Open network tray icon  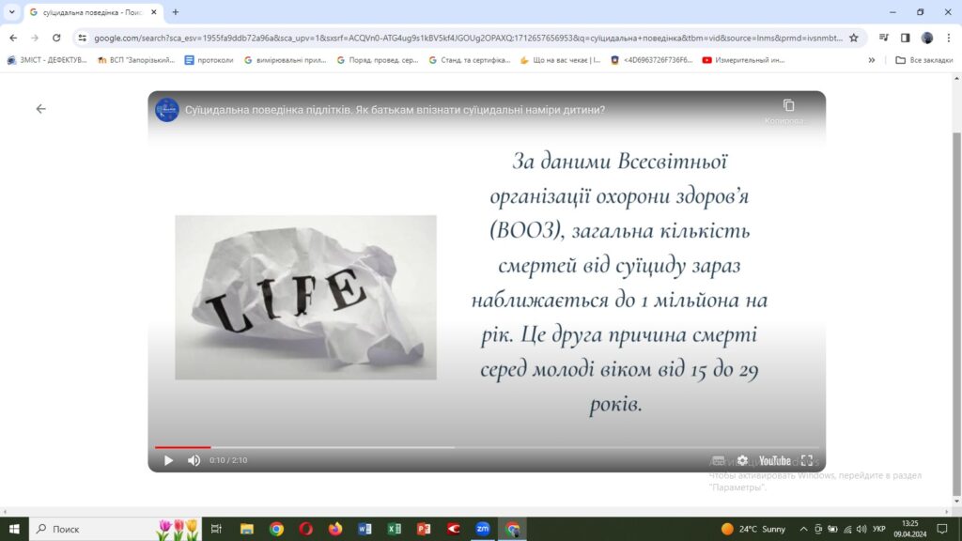click(847, 529)
